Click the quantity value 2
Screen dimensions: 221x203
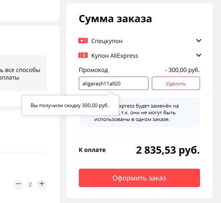[30, 185]
